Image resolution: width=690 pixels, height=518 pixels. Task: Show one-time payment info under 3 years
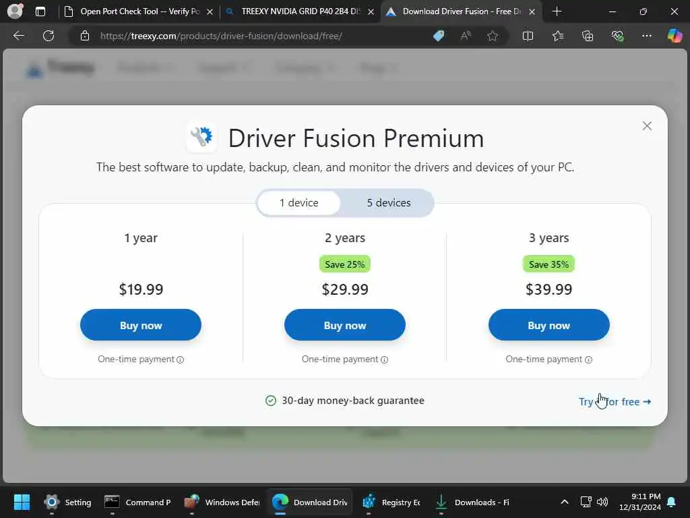pyautogui.click(x=588, y=360)
